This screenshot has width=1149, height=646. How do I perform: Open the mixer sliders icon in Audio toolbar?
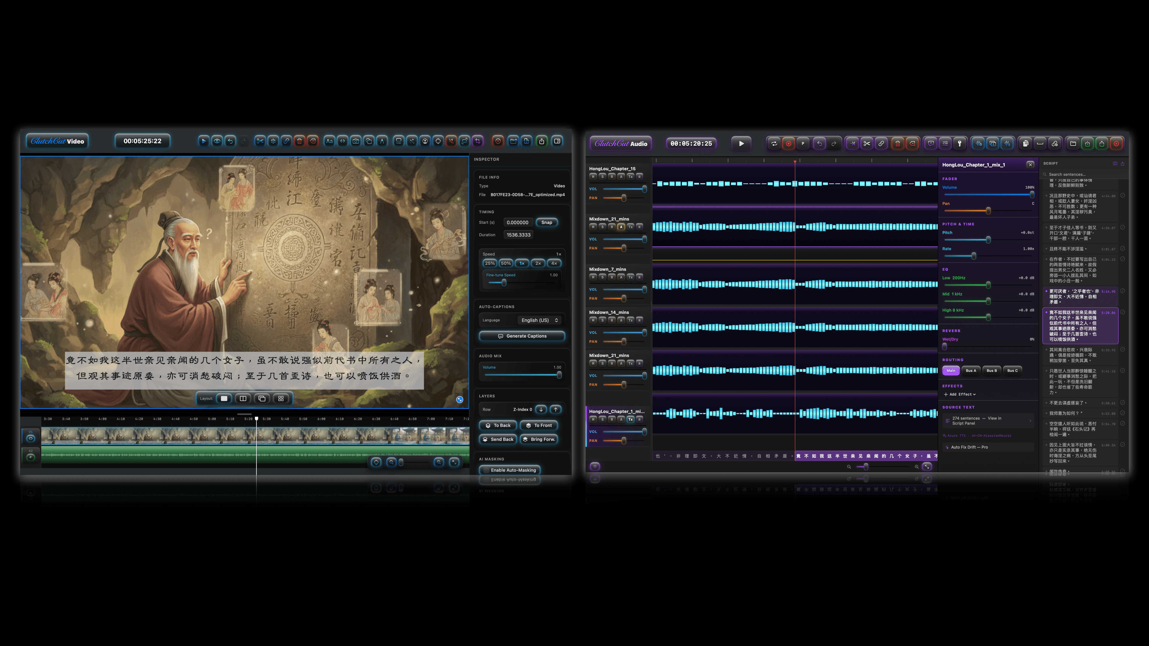(x=945, y=144)
